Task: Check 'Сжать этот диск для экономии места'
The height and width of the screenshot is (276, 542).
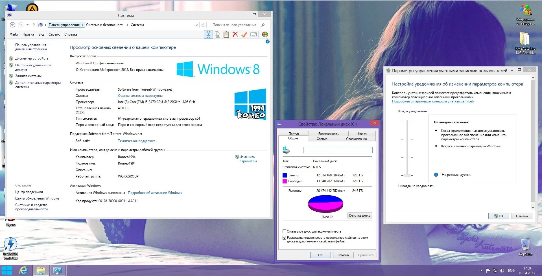Action: click(x=285, y=231)
